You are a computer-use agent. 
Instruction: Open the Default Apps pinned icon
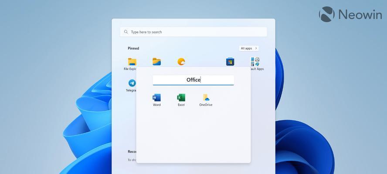click(255, 62)
